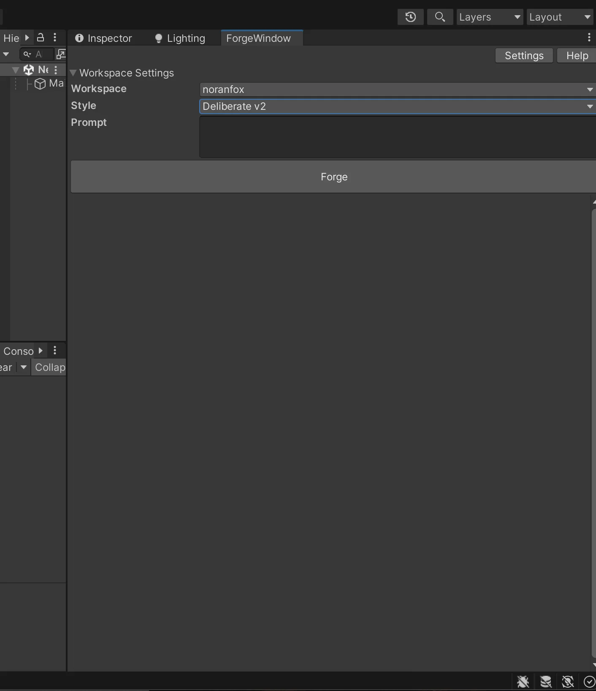Open the Style dropdown showing Deliberate v2
596x691 pixels.
click(x=397, y=106)
